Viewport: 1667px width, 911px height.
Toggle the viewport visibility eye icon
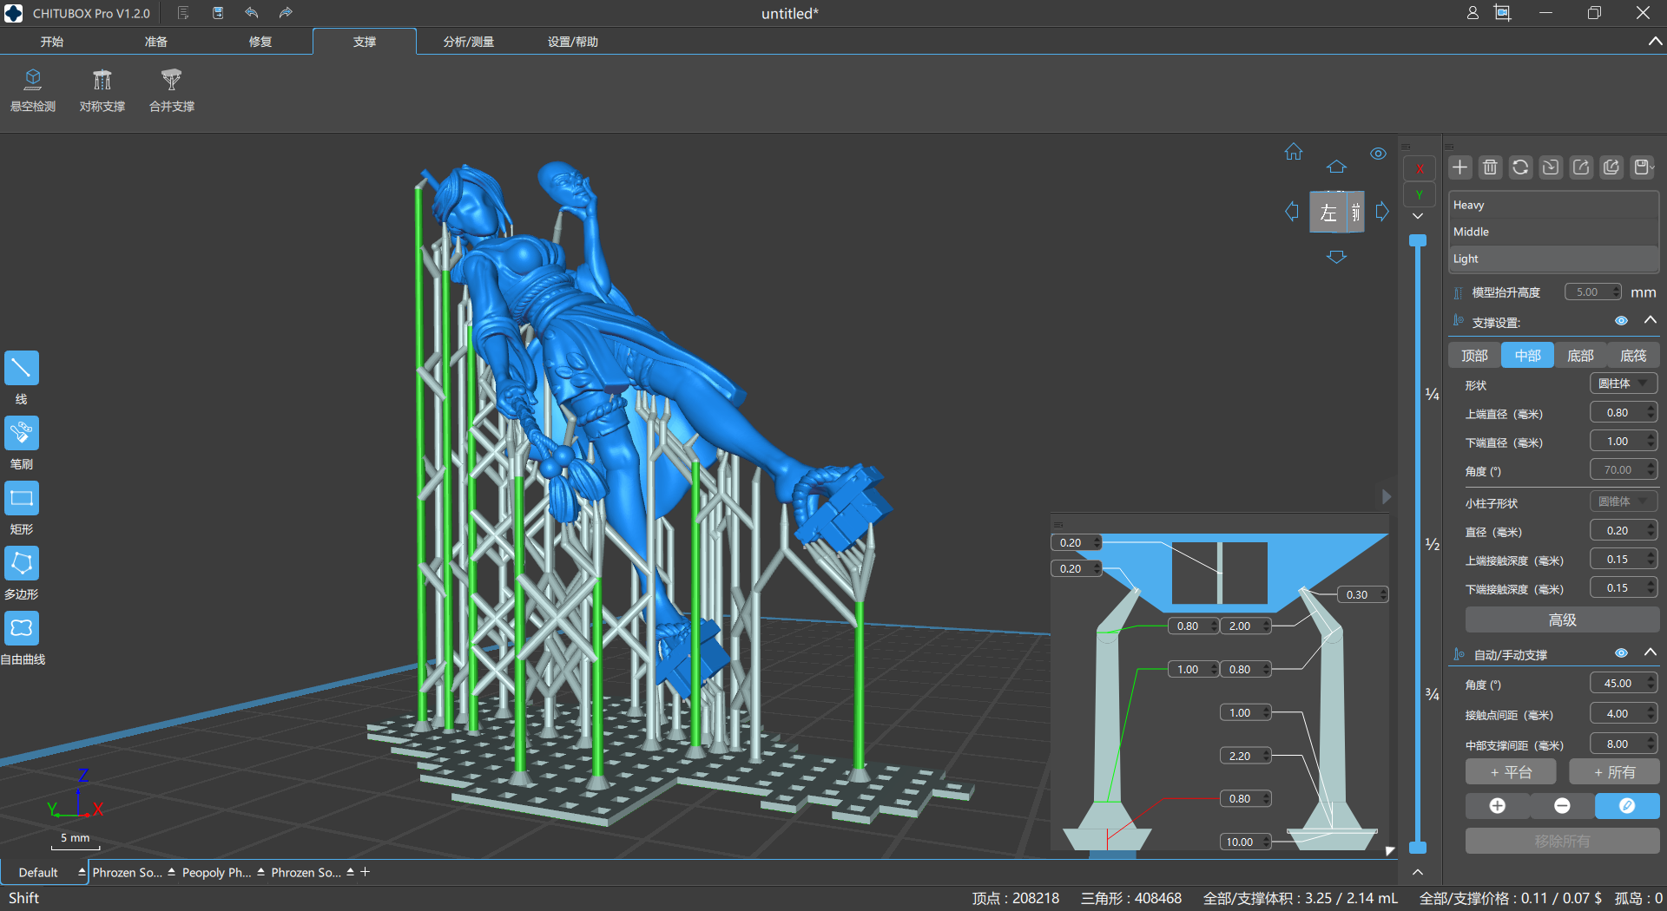1378,154
